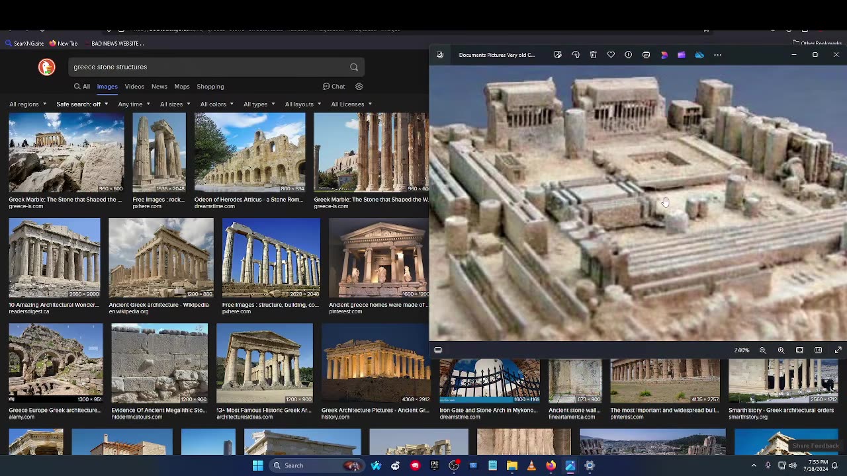The height and width of the screenshot is (476, 847).
Task: Show hidden tray icons chevron
Action: pos(754,465)
